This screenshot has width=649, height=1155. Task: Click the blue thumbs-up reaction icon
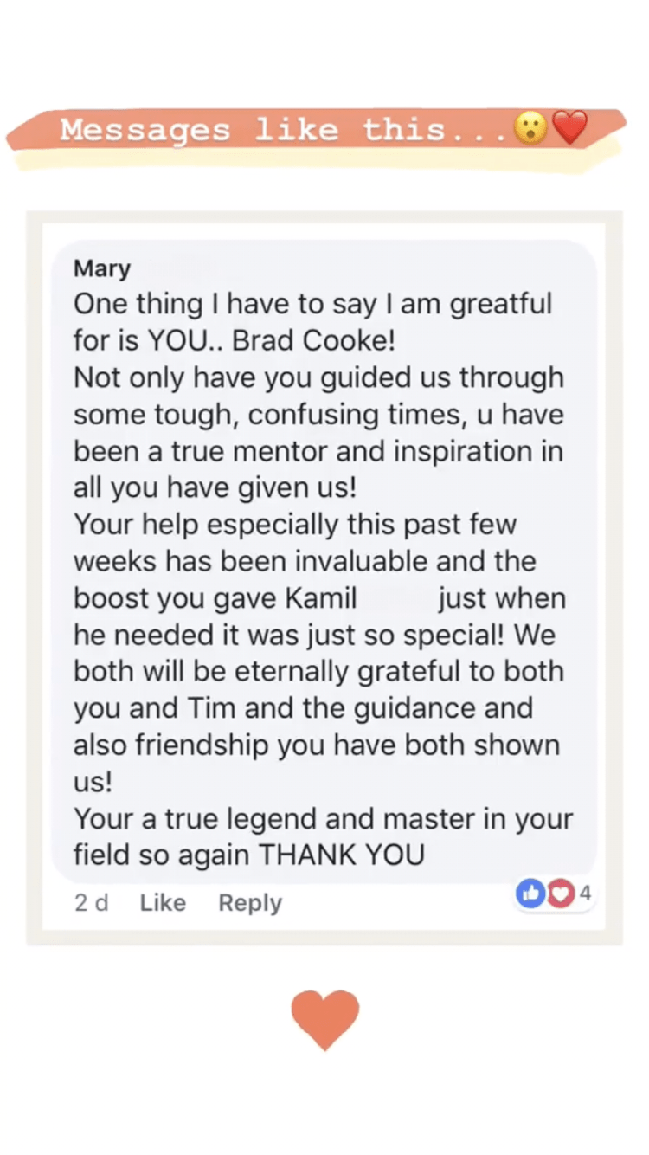pyautogui.click(x=530, y=894)
